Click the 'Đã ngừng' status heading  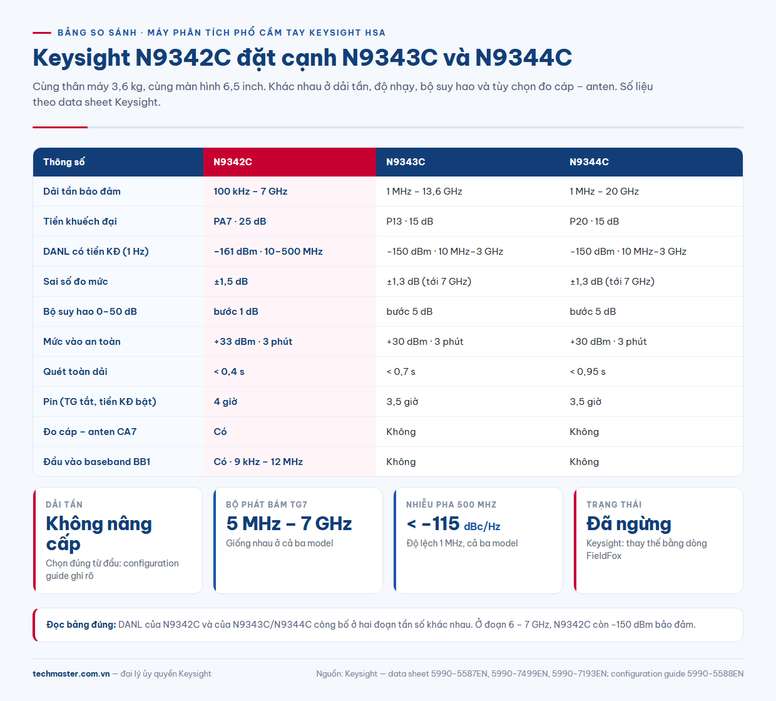629,524
